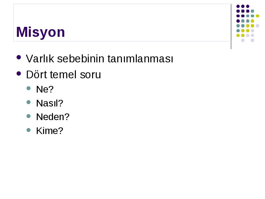
Task: Click the word "soru" in second bullet
Action: tap(90, 75)
